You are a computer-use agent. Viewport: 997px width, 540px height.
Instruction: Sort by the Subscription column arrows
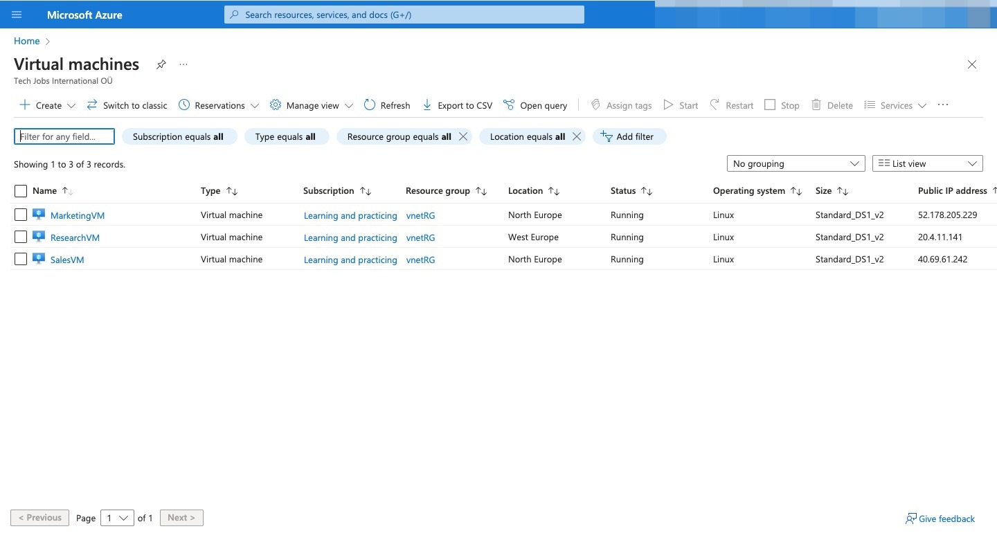[366, 191]
